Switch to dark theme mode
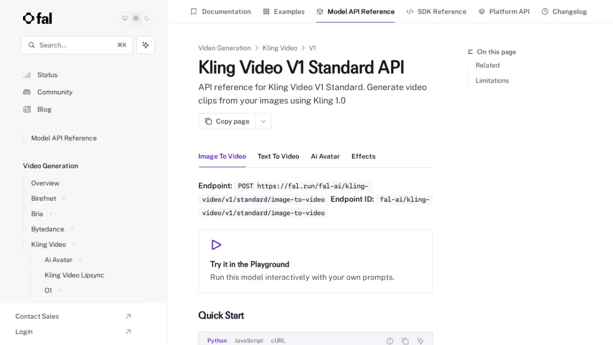Image resolution: width=613 pixels, height=345 pixels. click(x=147, y=18)
